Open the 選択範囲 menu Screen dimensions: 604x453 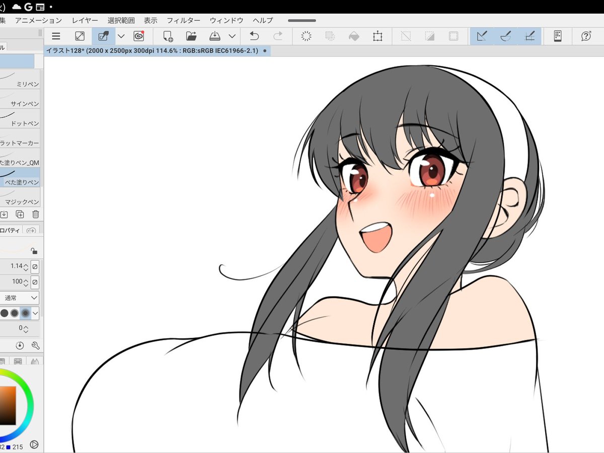[x=121, y=21]
